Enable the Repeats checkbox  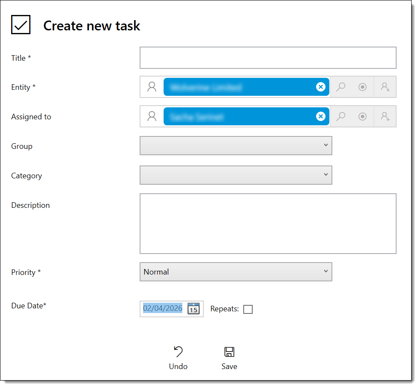click(x=248, y=309)
